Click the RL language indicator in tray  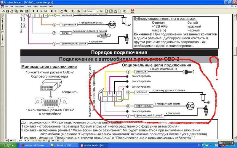coord(199,145)
